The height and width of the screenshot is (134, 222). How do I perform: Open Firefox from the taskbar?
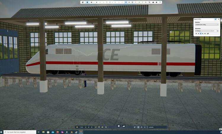coord(57,132)
